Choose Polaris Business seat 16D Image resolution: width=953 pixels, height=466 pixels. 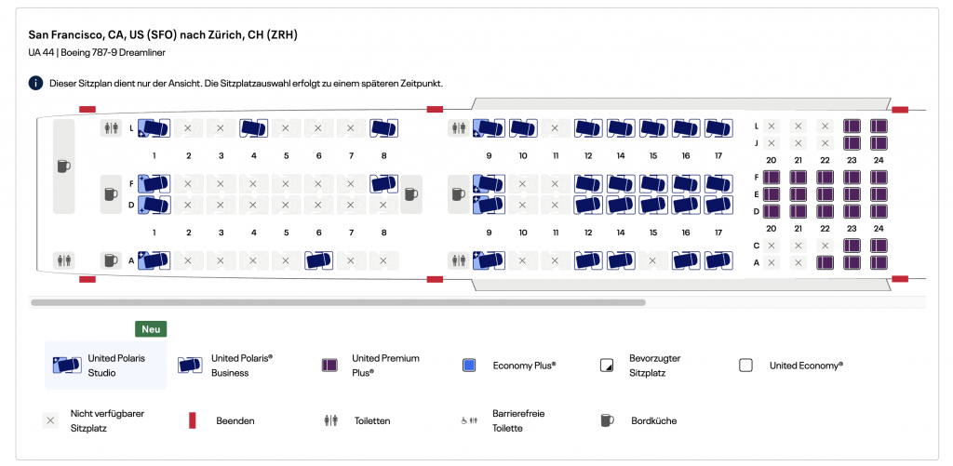(686, 205)
